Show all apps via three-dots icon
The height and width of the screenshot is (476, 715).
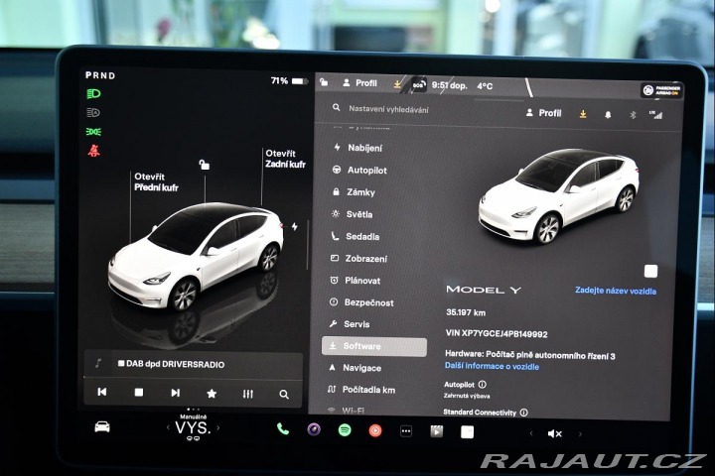tap(406, 431)
